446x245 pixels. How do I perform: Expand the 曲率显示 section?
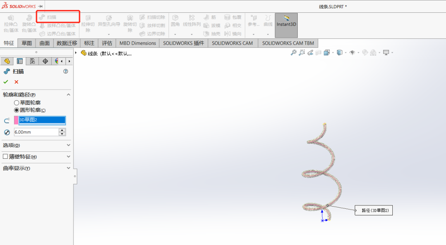click(69, 168)
